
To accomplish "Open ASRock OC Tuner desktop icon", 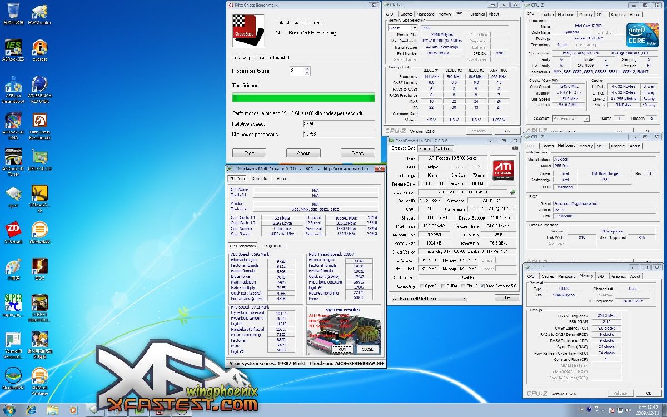I will tap(13, 161).
